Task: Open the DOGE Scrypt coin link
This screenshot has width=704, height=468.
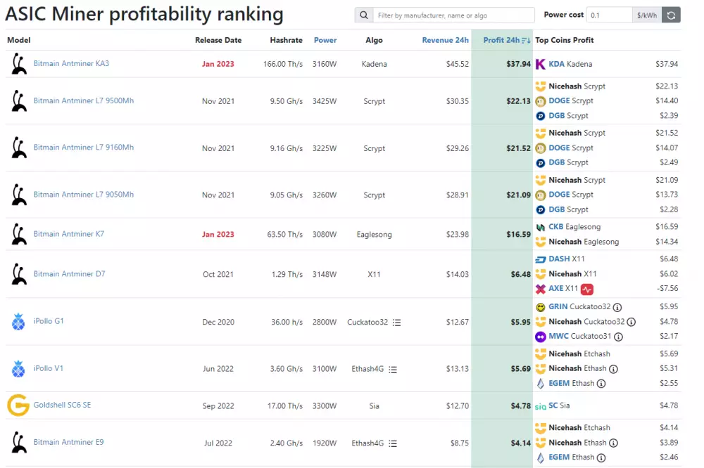Action: (x=559, y=101)
